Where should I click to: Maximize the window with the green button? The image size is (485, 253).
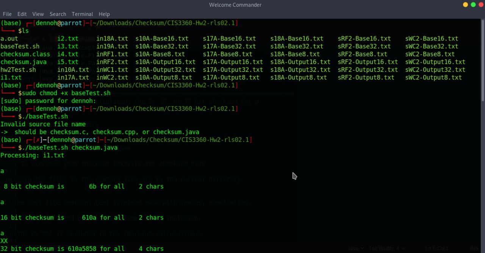coord(473,5)
